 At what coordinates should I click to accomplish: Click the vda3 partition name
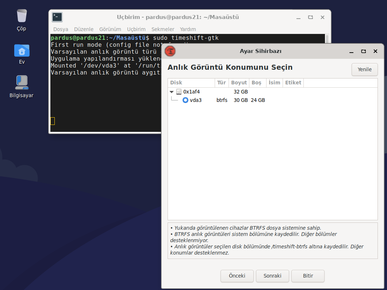tap(196, 100)
